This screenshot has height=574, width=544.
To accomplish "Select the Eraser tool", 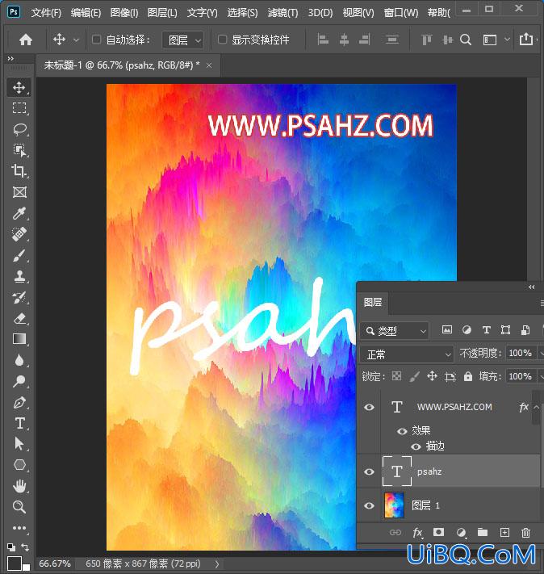I will coord(19,318).
